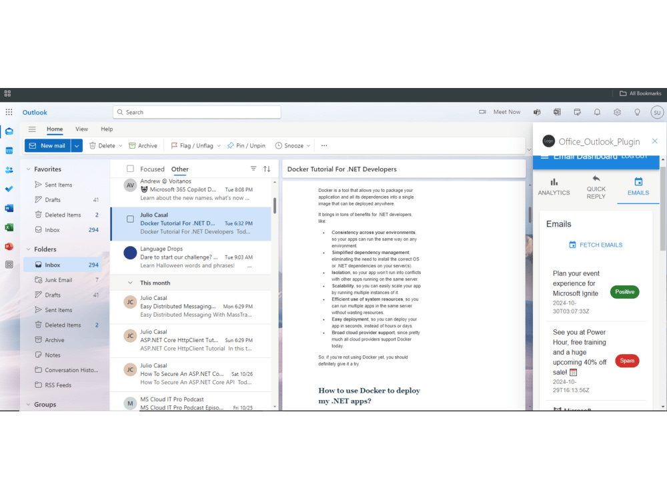Click the Meet Now video button
The width and height of the screenshot is (667, 500).
point(500,112)
